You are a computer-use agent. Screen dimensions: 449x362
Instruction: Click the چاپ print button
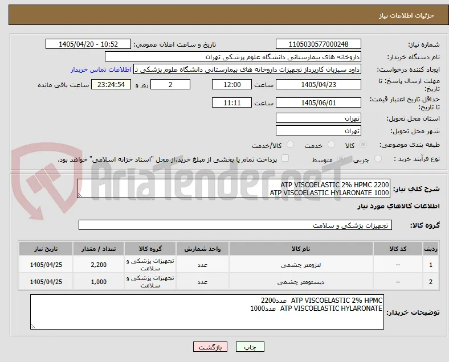click(x=250, y=347)
